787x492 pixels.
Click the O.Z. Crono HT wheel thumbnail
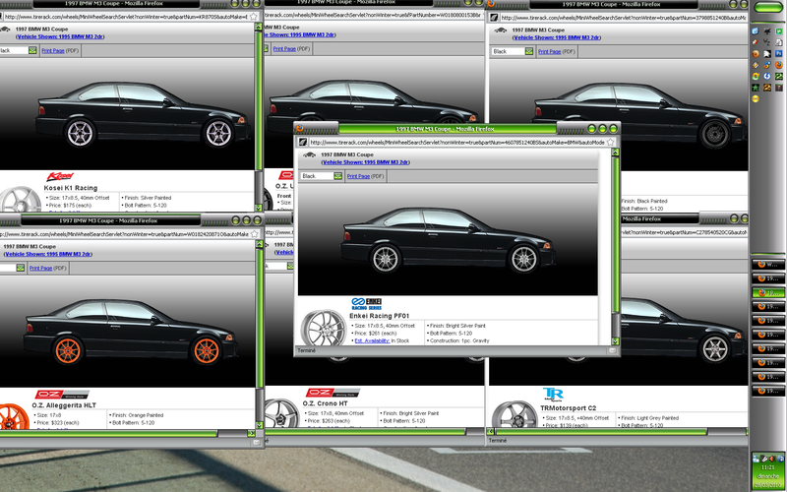tap(281, 413)
